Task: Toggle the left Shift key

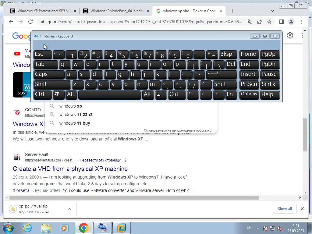Action: point(52,84)
